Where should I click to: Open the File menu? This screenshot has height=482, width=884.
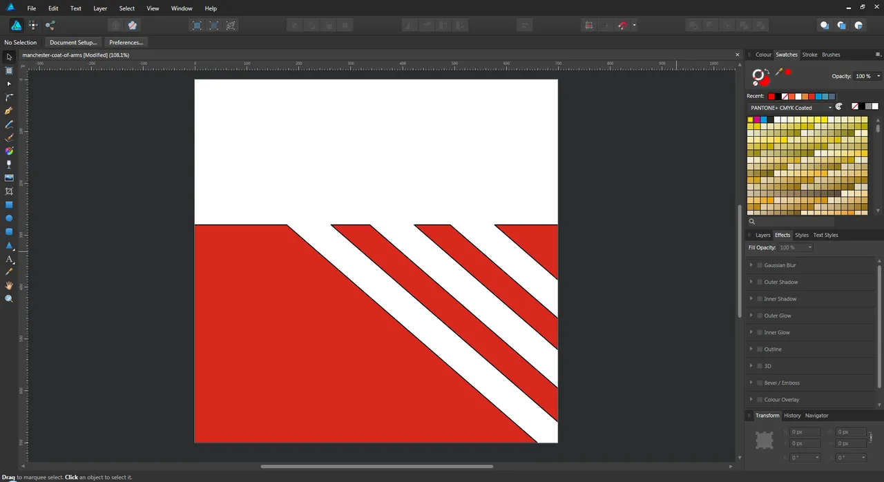32,8
